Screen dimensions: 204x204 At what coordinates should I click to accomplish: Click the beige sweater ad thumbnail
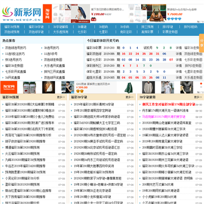pos(148,87)
